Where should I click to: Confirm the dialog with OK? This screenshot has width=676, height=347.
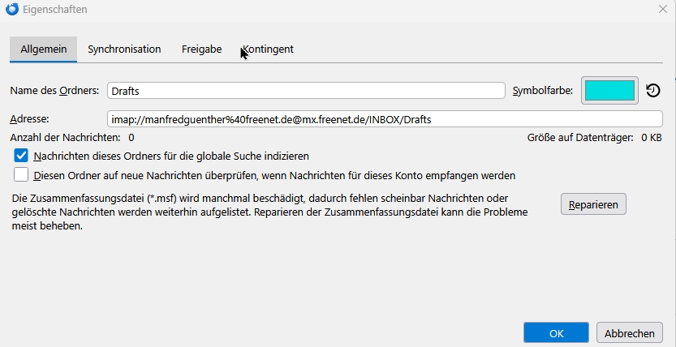click(x=556, y=332)
